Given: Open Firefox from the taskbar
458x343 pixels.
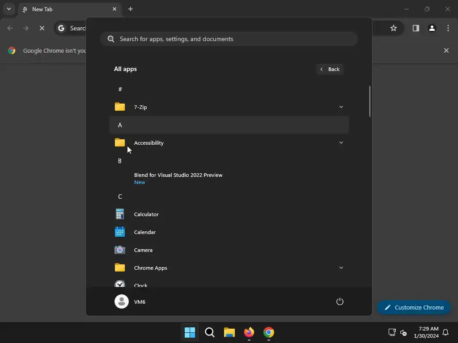Looking at the screenshot, I should click(249, 332).
